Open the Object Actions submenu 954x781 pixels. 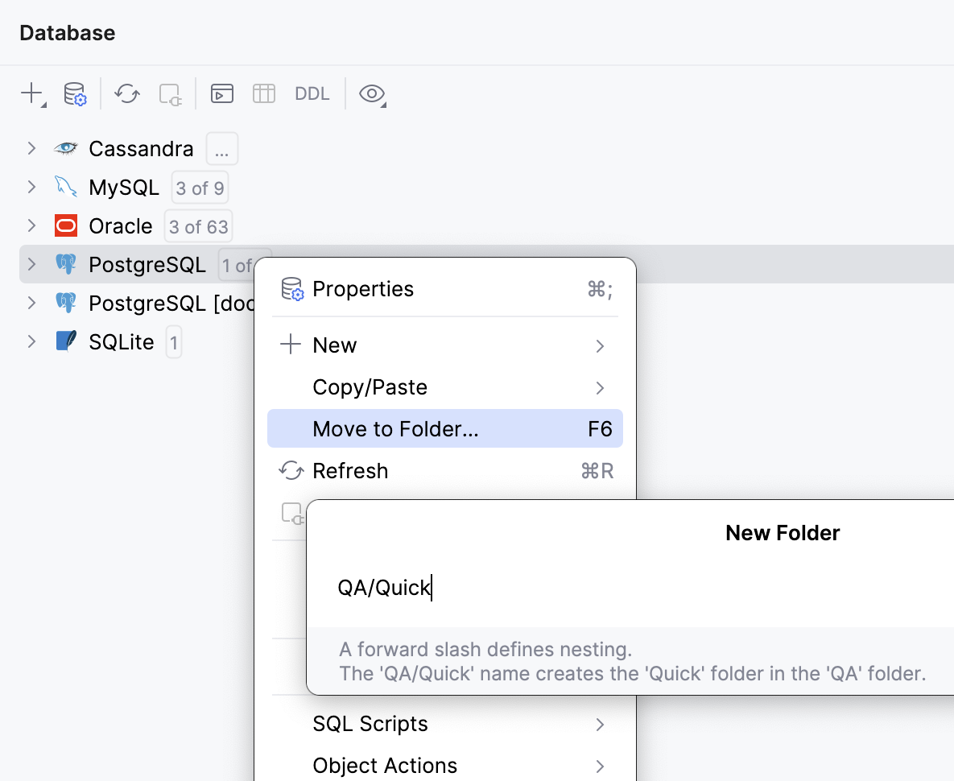tap(384, 765)
